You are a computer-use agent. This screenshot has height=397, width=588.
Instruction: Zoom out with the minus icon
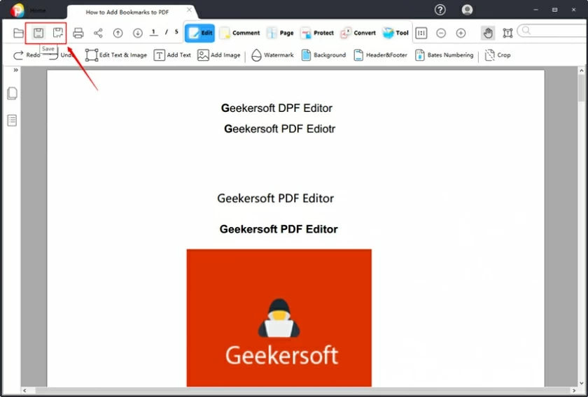coord(441,33)
